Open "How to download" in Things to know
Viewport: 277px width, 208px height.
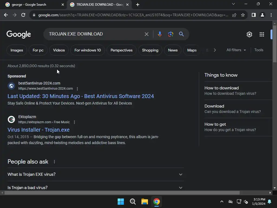(238, 91)
